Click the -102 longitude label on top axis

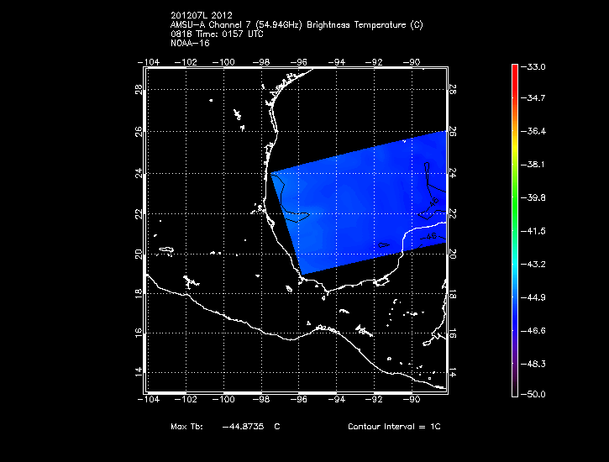pos(186,62)
